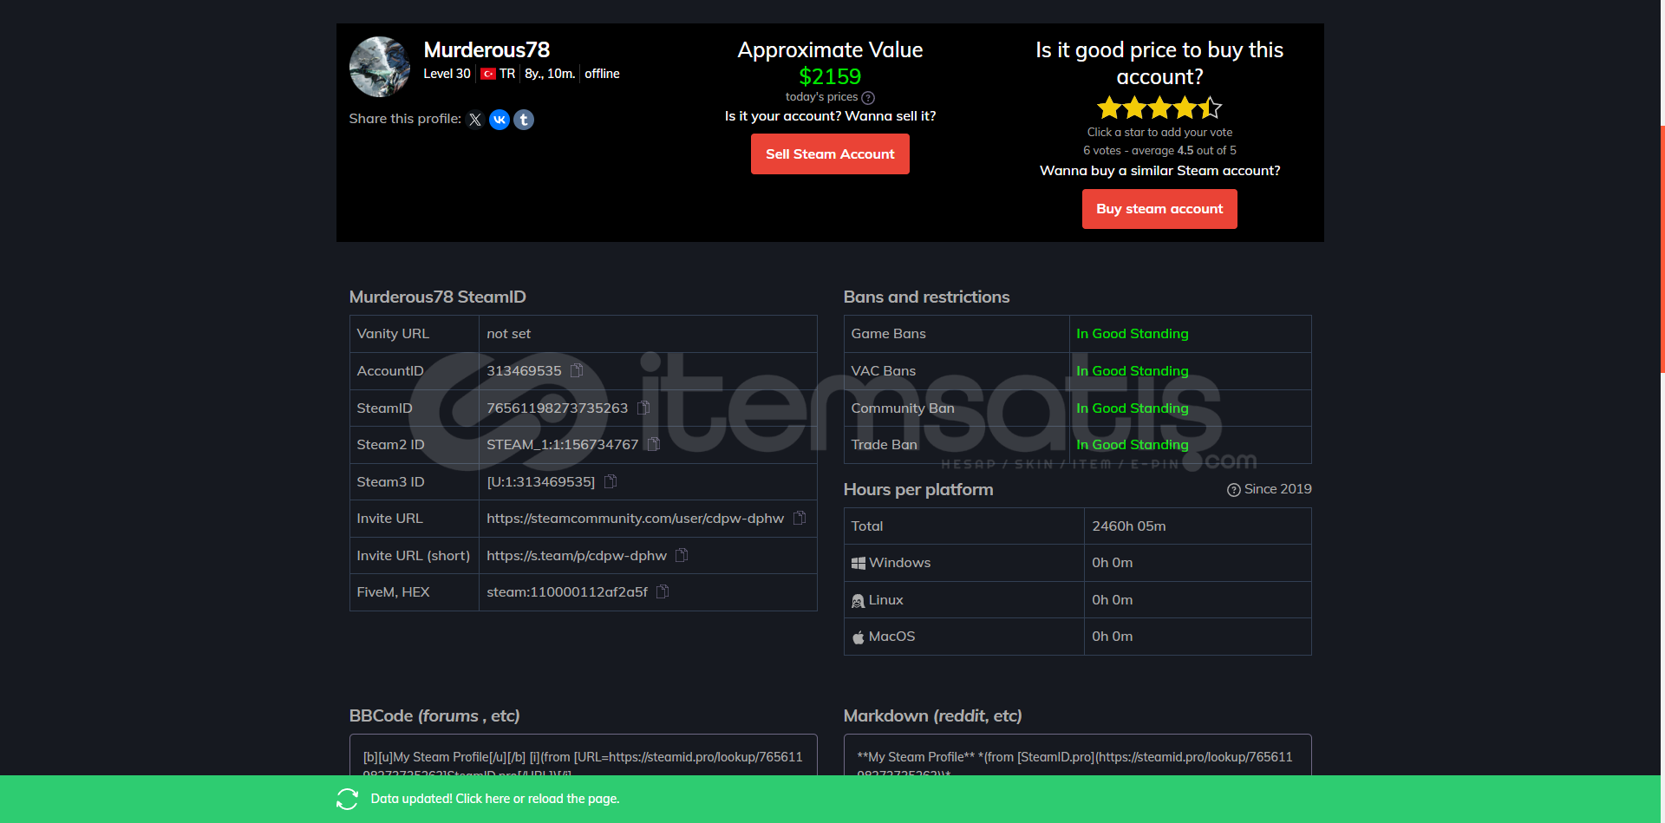Copy the AccountID 313469535 value
This screenshot has width=1665, height=823.
coord(577,370)
